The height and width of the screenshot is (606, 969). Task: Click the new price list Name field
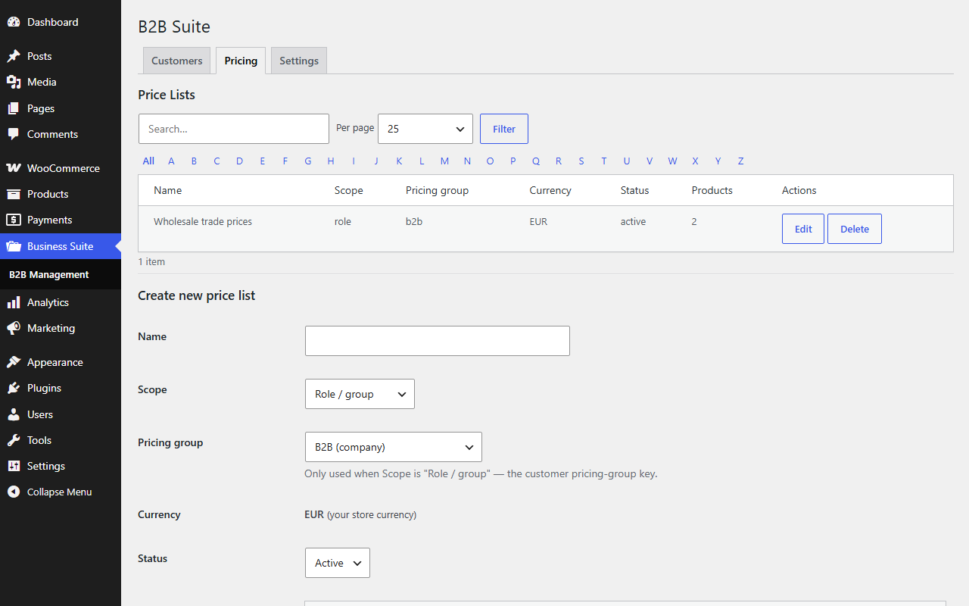click(438, 341)
